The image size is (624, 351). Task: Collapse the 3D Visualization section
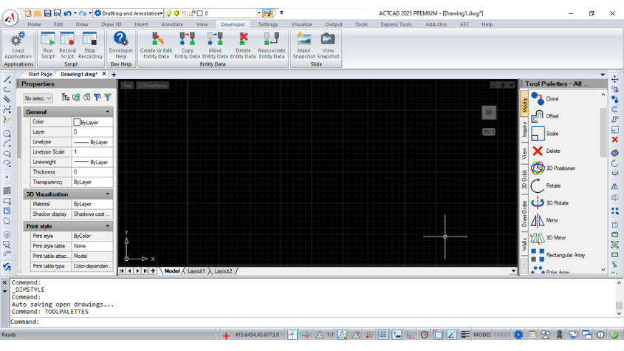(108, 194)
